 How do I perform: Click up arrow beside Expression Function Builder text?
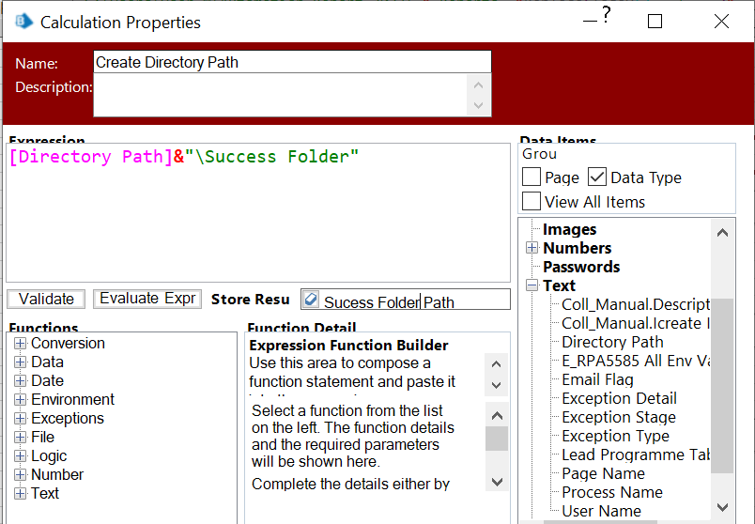tap(497, 364)
